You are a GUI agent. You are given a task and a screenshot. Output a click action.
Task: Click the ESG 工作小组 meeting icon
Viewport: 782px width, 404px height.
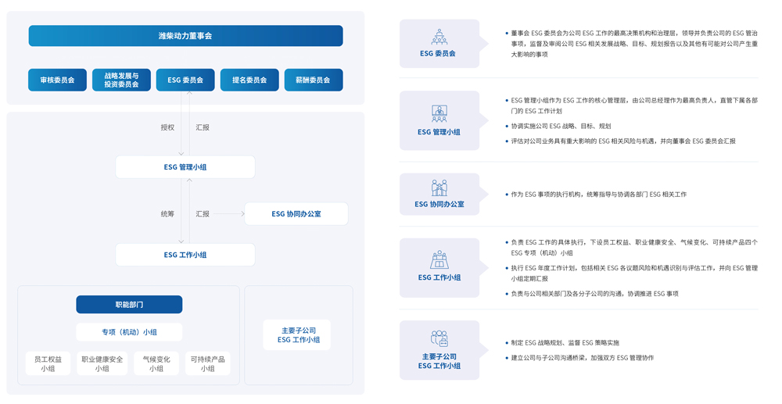pos(439,259)
